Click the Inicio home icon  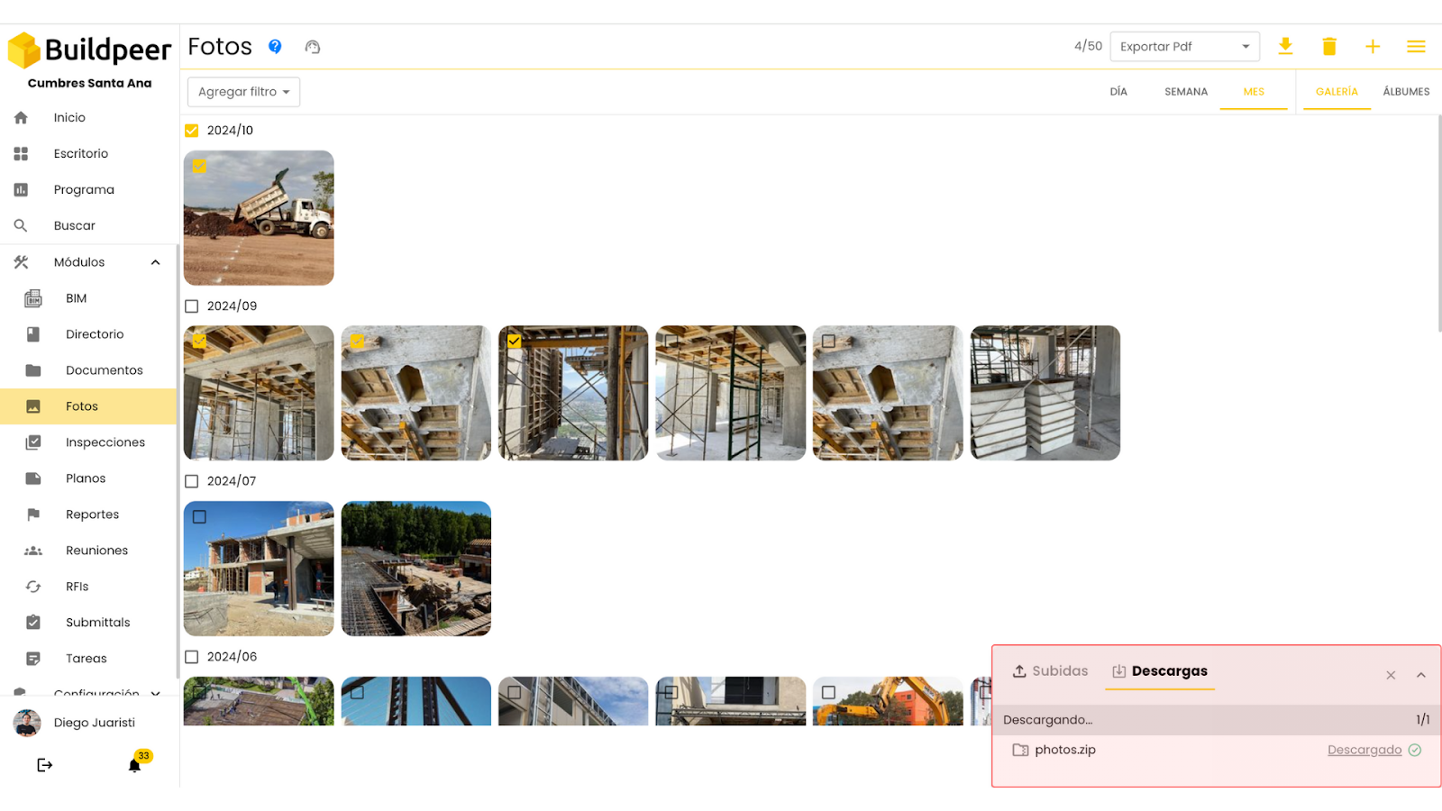click(x=21, y=118)
